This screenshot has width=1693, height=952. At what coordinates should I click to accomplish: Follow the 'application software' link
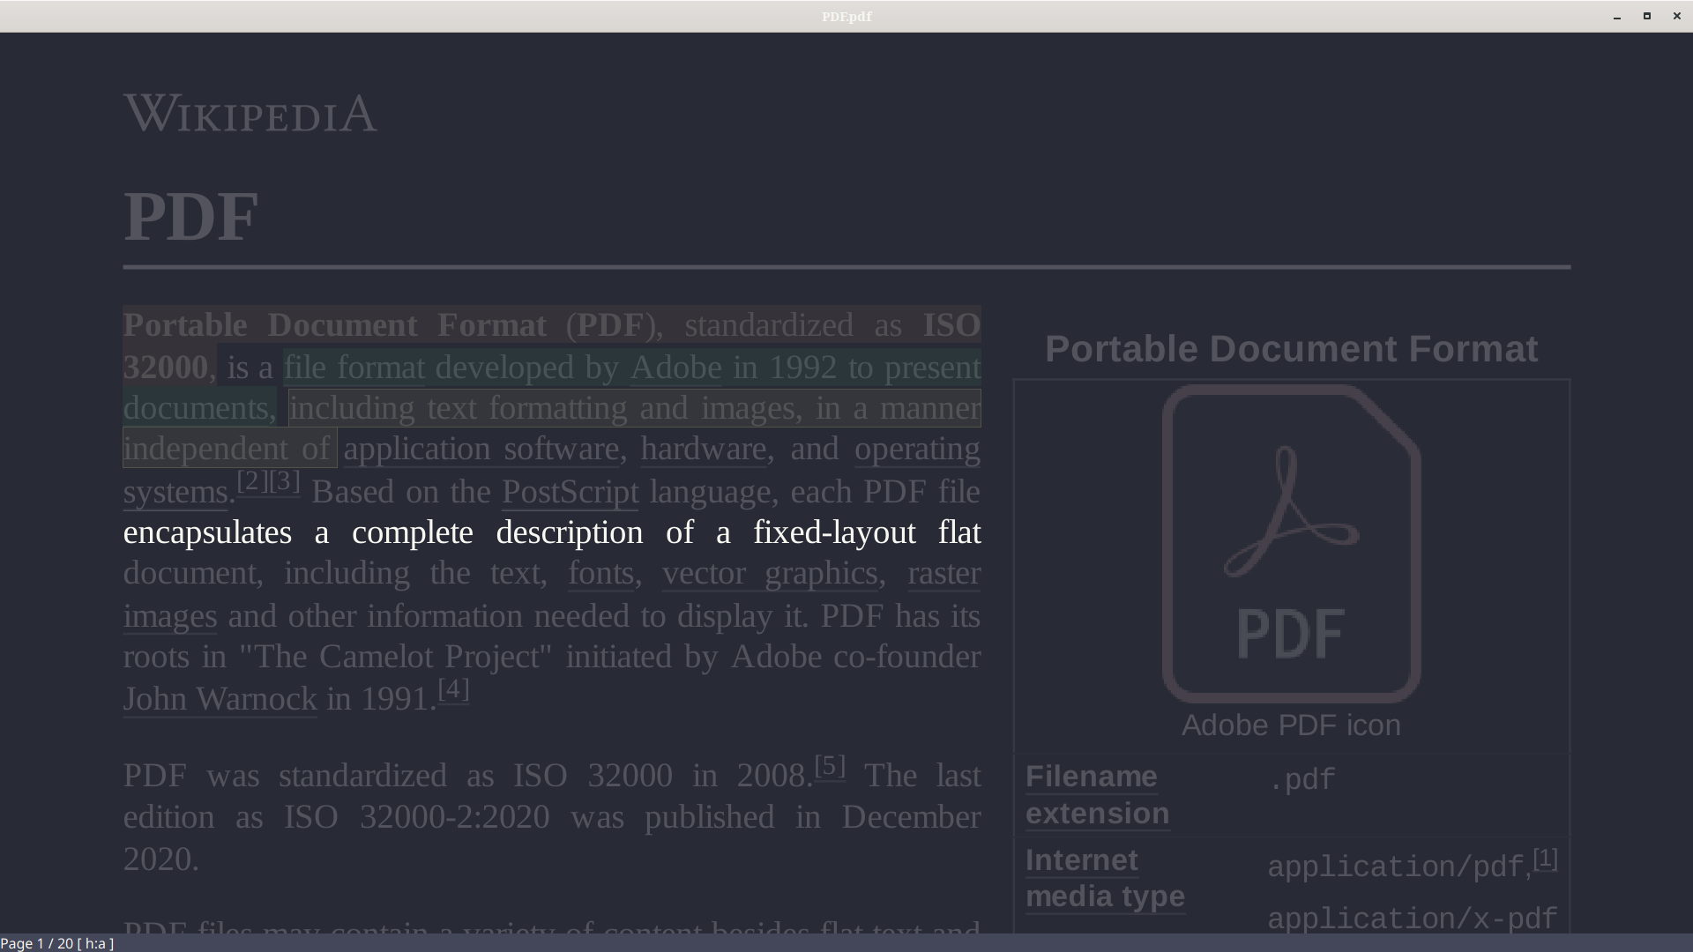point(481,449)
